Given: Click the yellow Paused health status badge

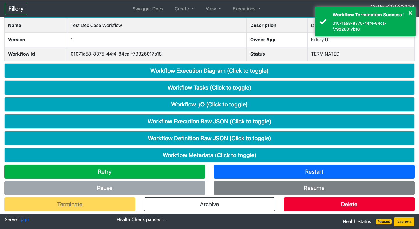Looking at the screenshot, I should 384,221.
